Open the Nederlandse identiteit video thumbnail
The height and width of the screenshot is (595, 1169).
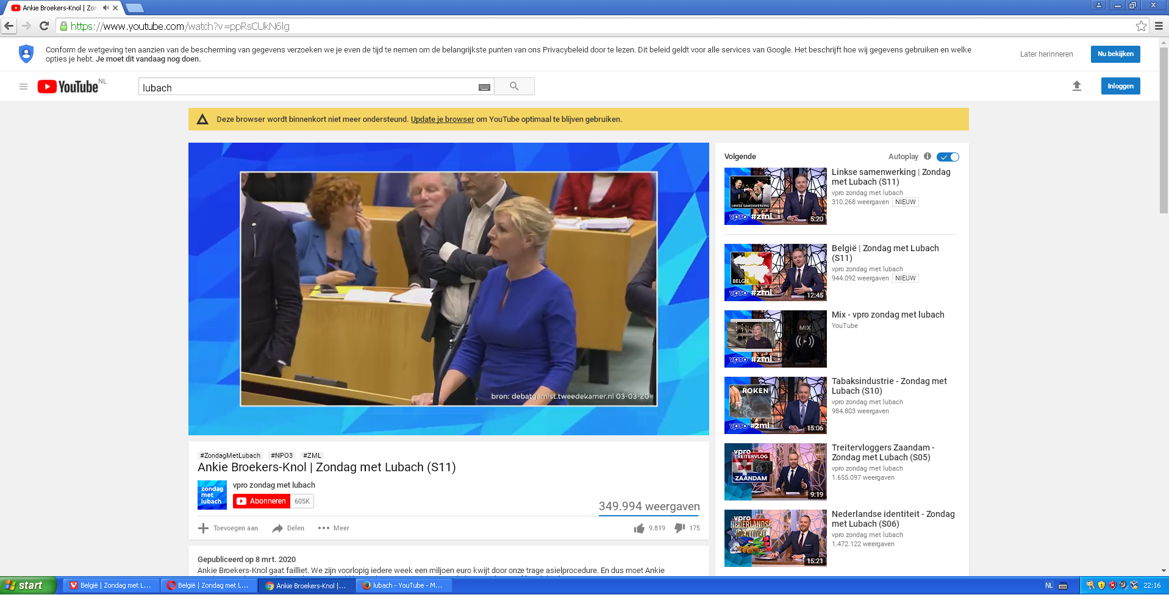tap(776, 538)
